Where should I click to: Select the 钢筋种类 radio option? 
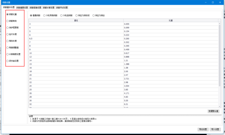click(x=12, y=21)
